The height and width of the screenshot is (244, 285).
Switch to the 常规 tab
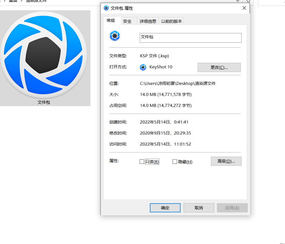[x=111, y=21]
